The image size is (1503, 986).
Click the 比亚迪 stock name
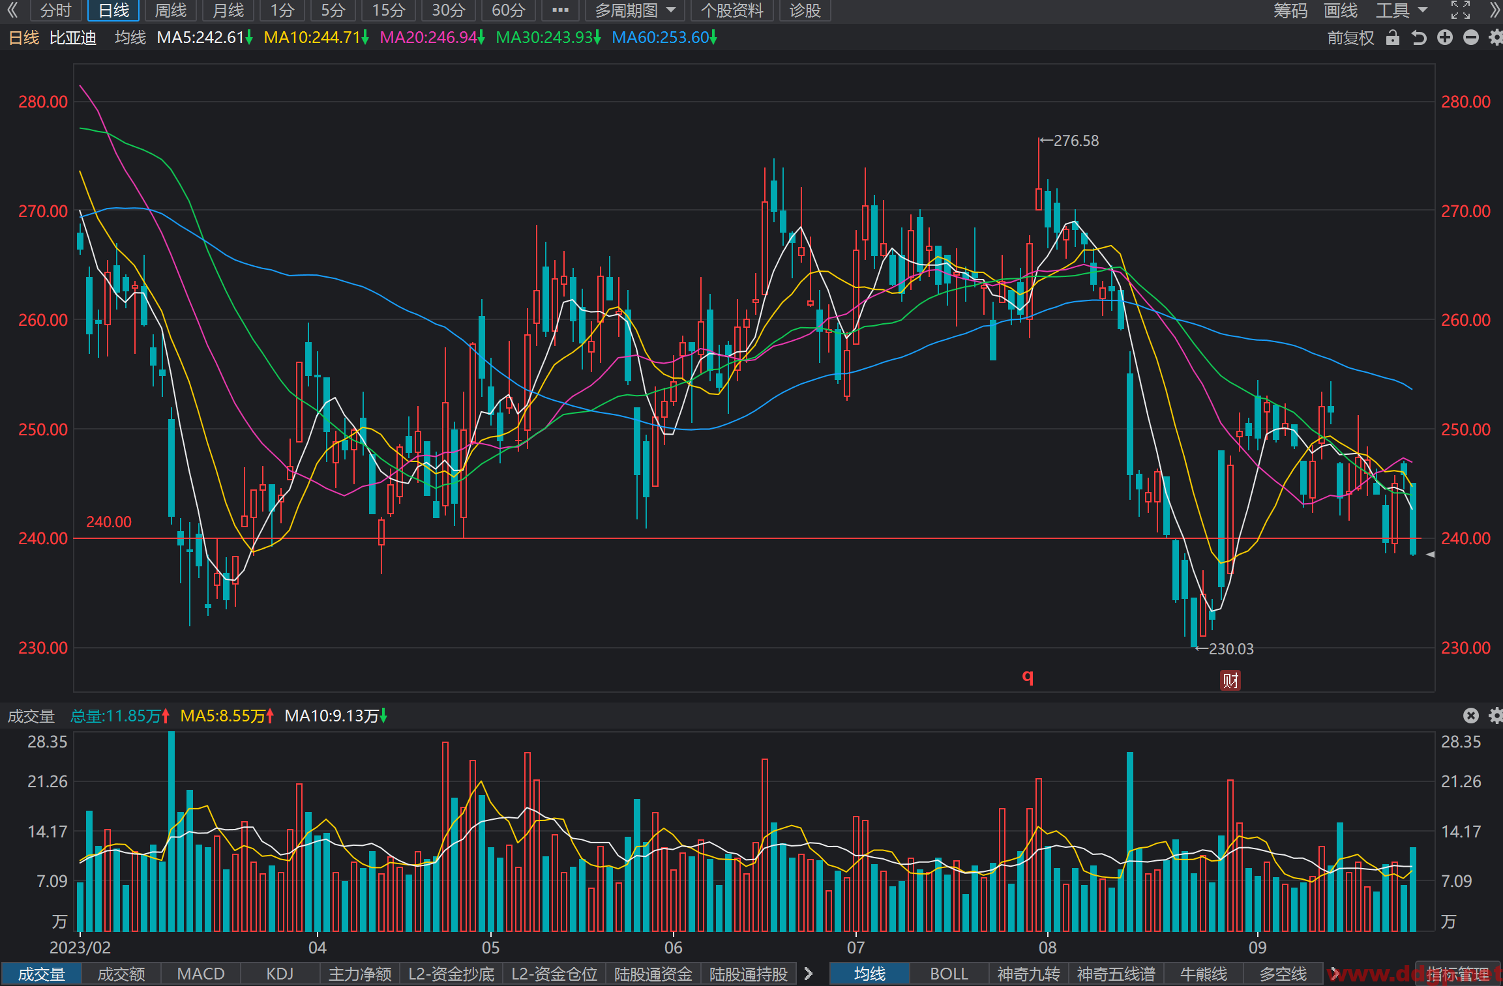click(x=73, y=38)
